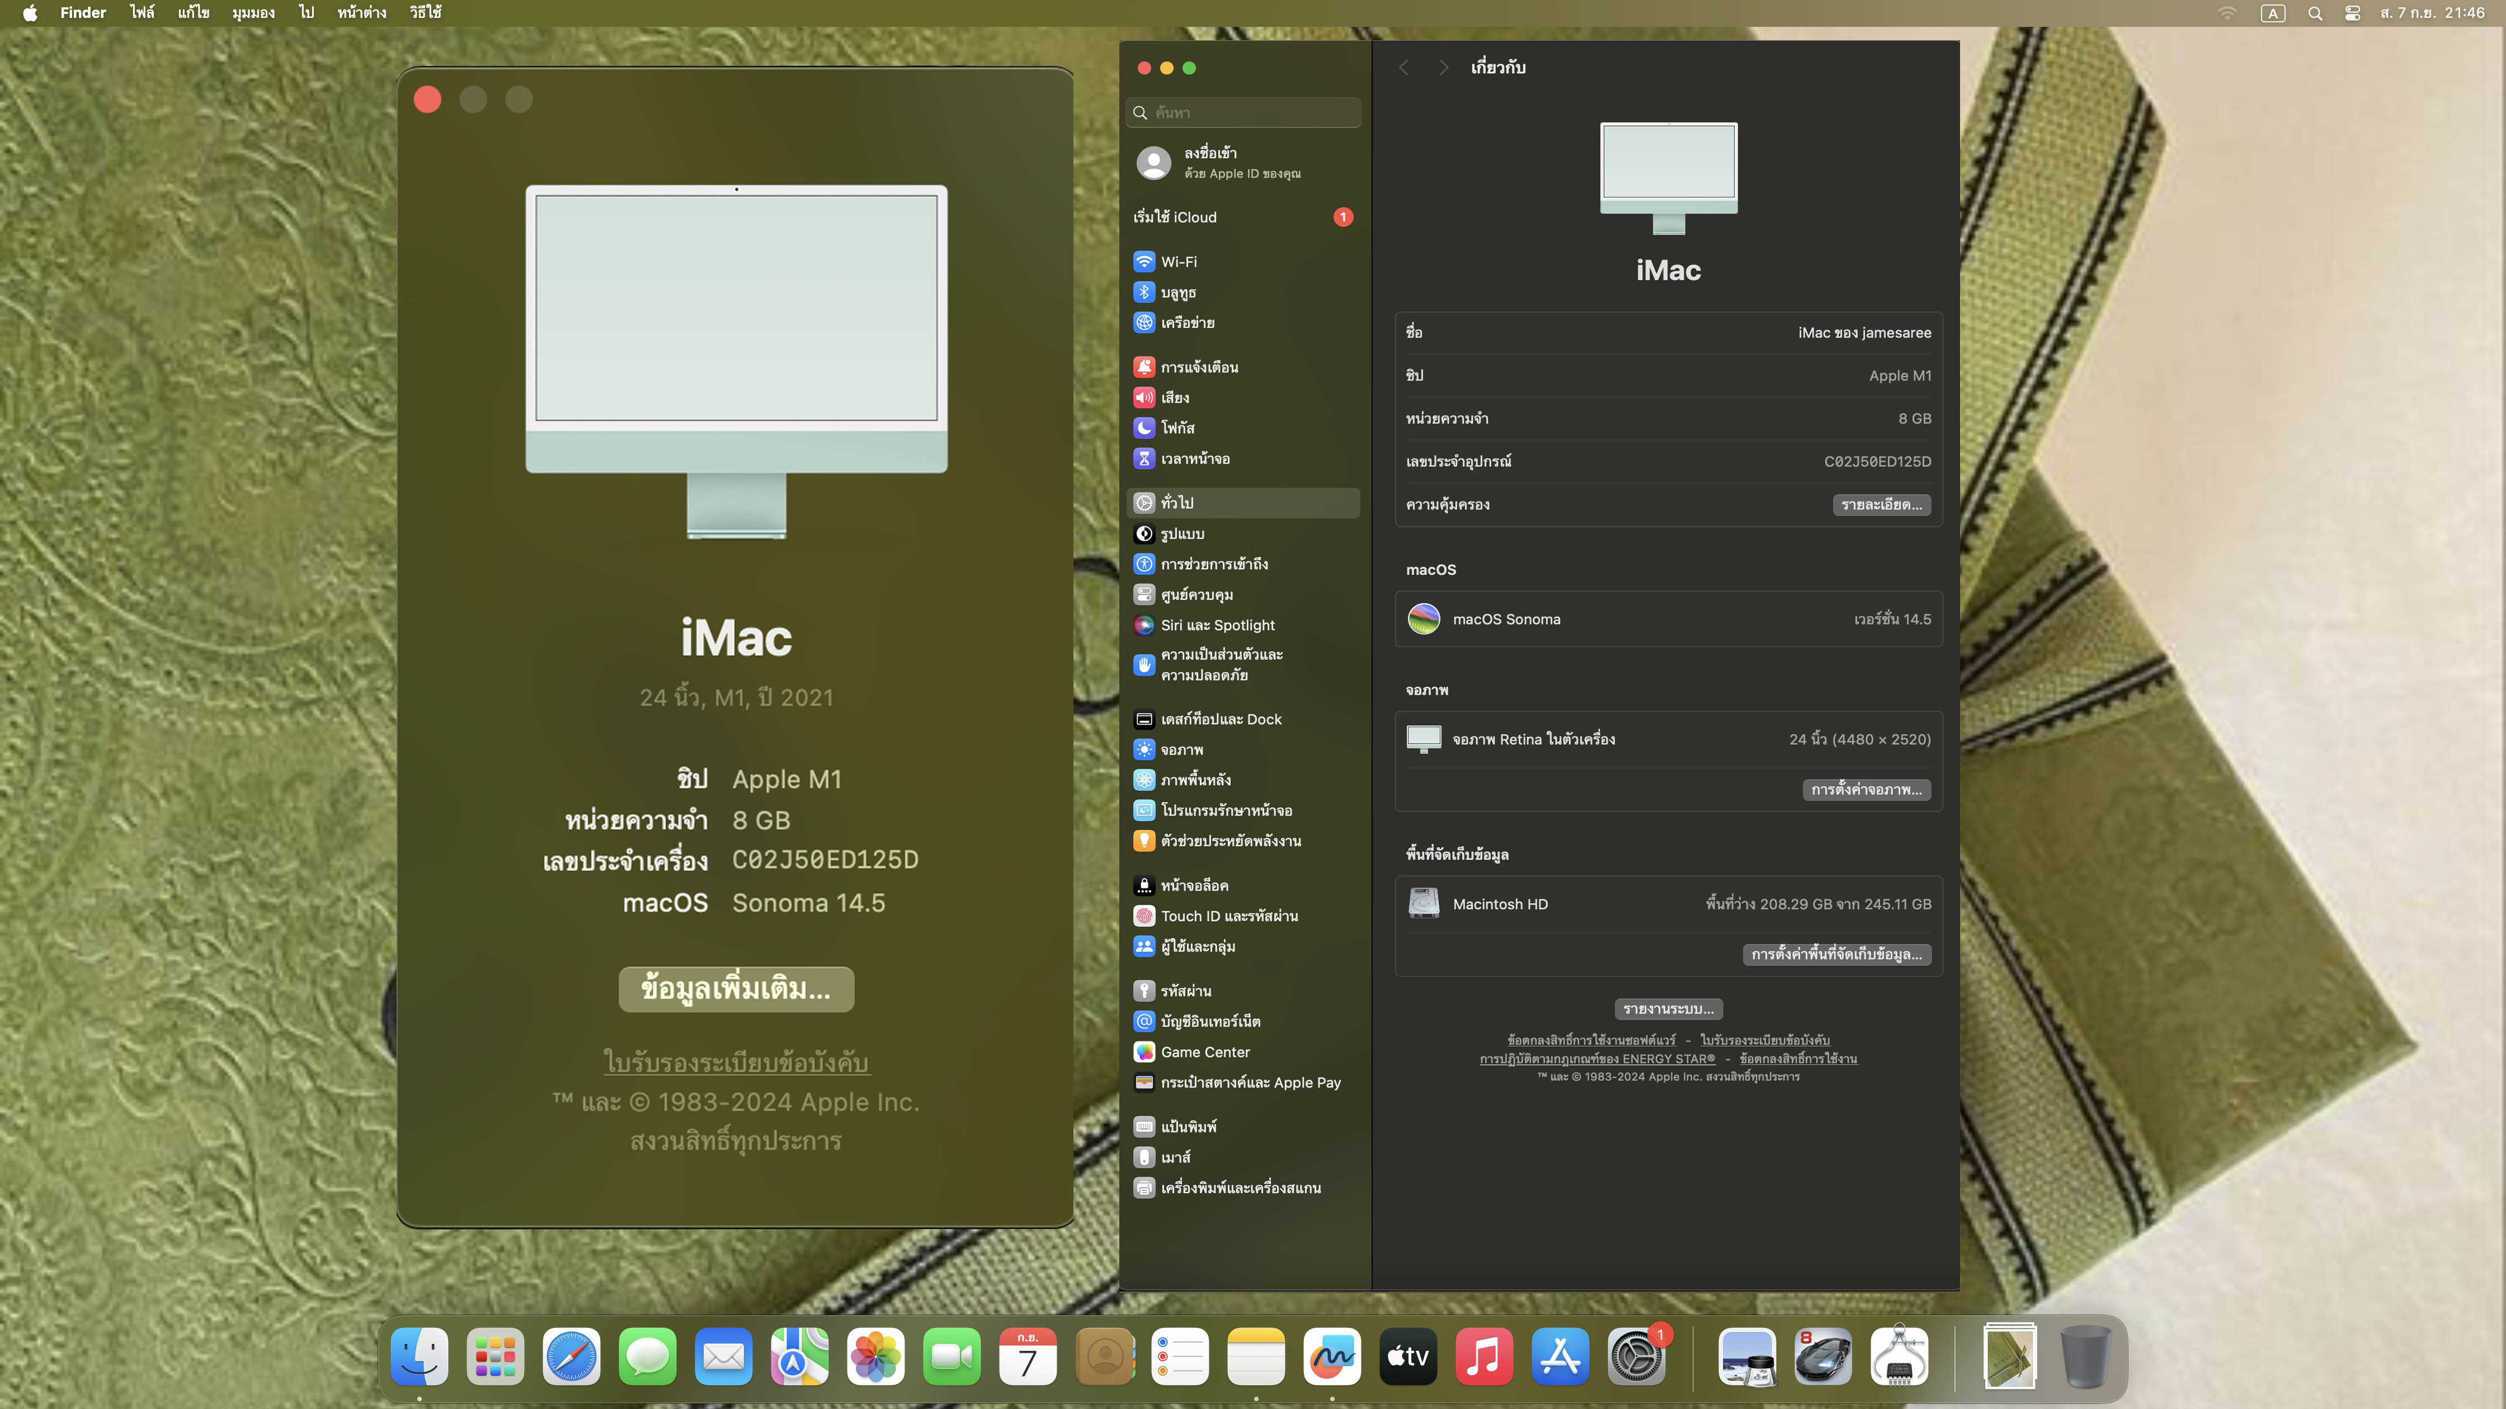Open Printers & Scanners (เครื่องพิมพ์และเครื่องสแกน) settings

click(1242, 1188)
